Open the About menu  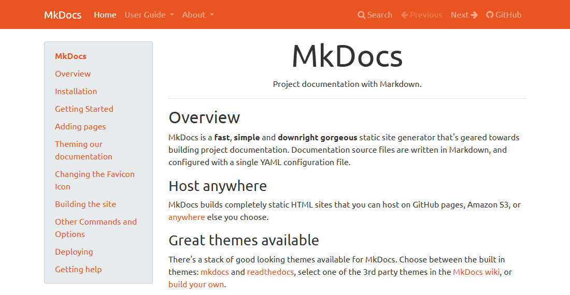coord(198,15)
